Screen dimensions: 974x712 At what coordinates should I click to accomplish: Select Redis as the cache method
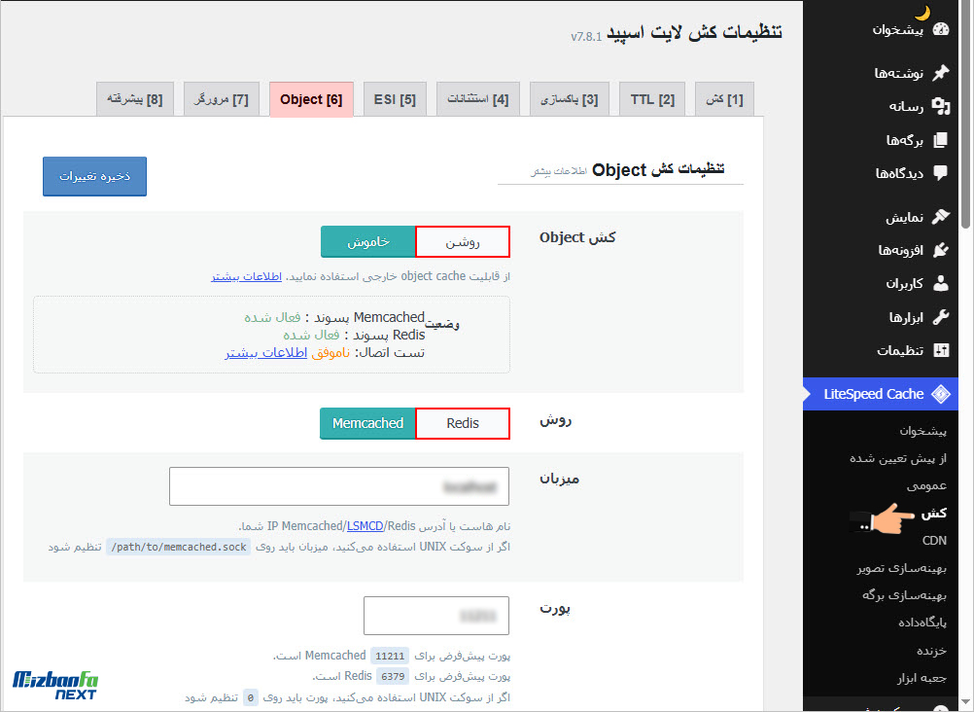click(462, 423)
